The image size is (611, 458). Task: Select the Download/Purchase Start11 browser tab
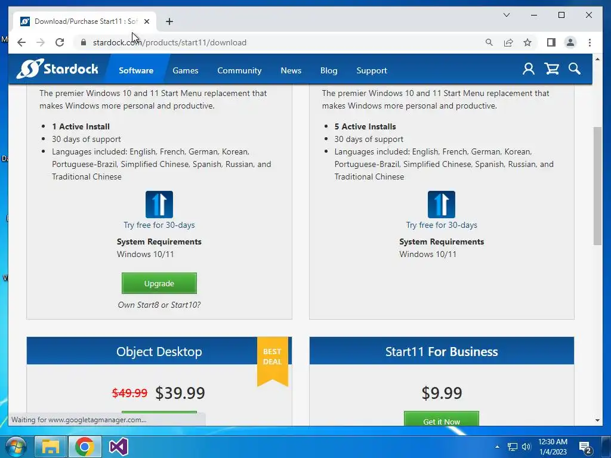(x=85, y=21)
